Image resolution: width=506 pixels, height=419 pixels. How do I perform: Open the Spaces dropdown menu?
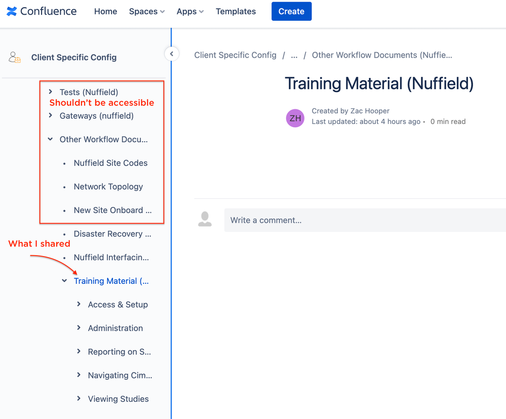tap(147, 11)
